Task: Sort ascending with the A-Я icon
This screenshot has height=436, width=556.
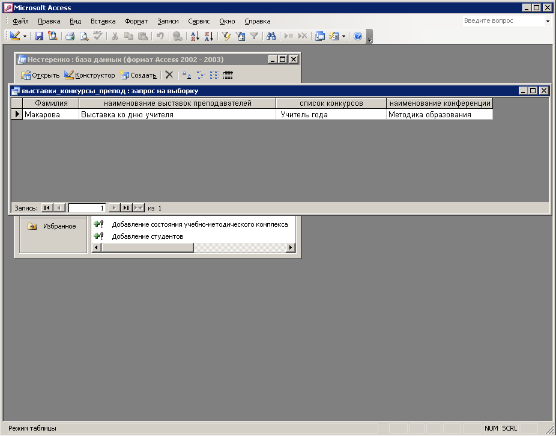Action: point(195,36)
